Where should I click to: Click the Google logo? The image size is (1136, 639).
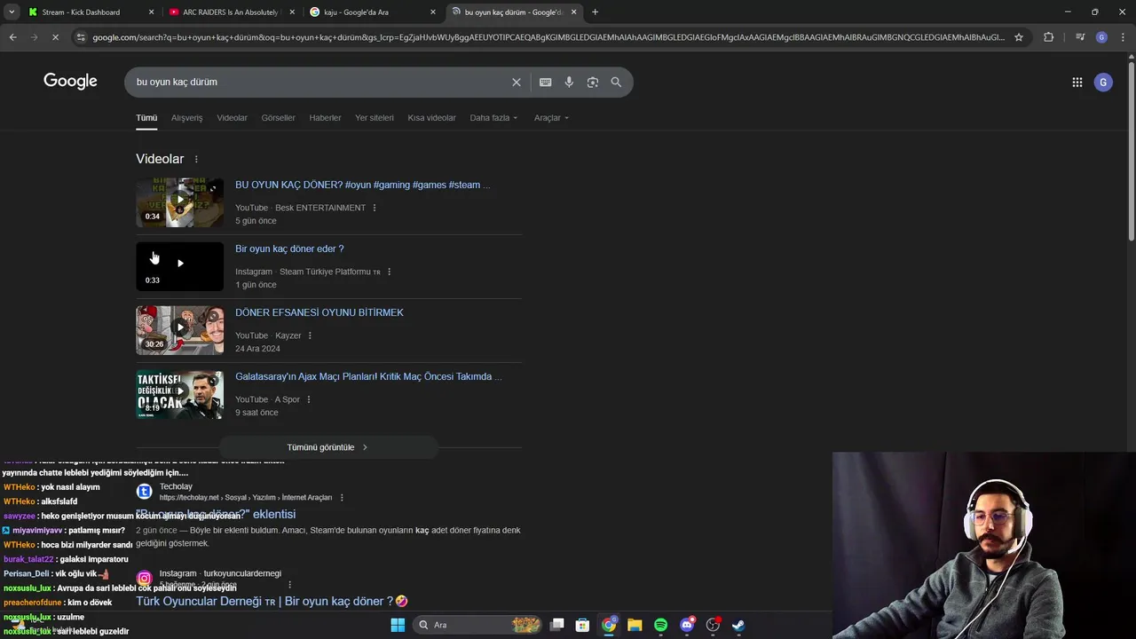pos(70,82)
